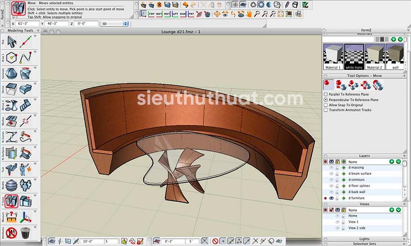Toggle visibility eye of View 1
This screenshot has width=411, height=246.
coord(337,222)
